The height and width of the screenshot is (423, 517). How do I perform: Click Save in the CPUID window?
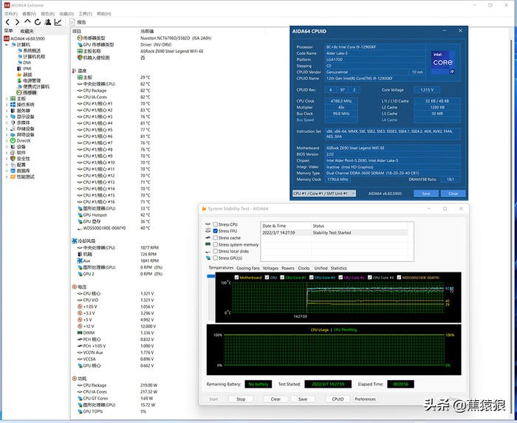(x=425, y=193)
